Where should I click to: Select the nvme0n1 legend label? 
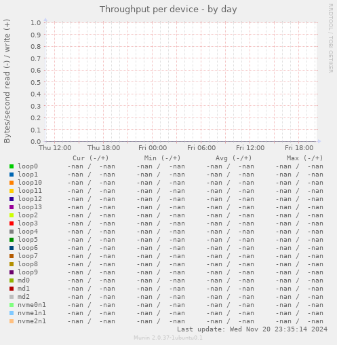(32, 305)
